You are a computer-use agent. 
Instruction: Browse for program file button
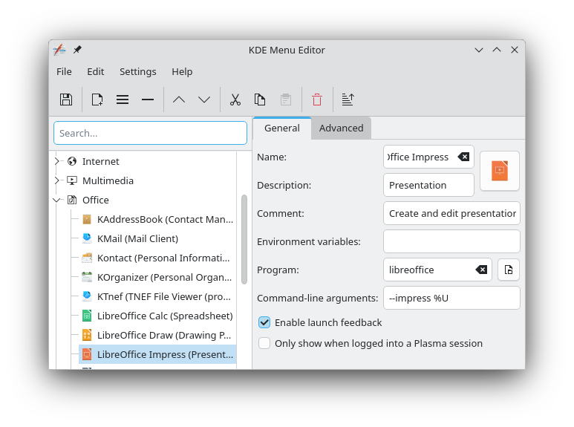pyautogui.click(x=509, y=270)
